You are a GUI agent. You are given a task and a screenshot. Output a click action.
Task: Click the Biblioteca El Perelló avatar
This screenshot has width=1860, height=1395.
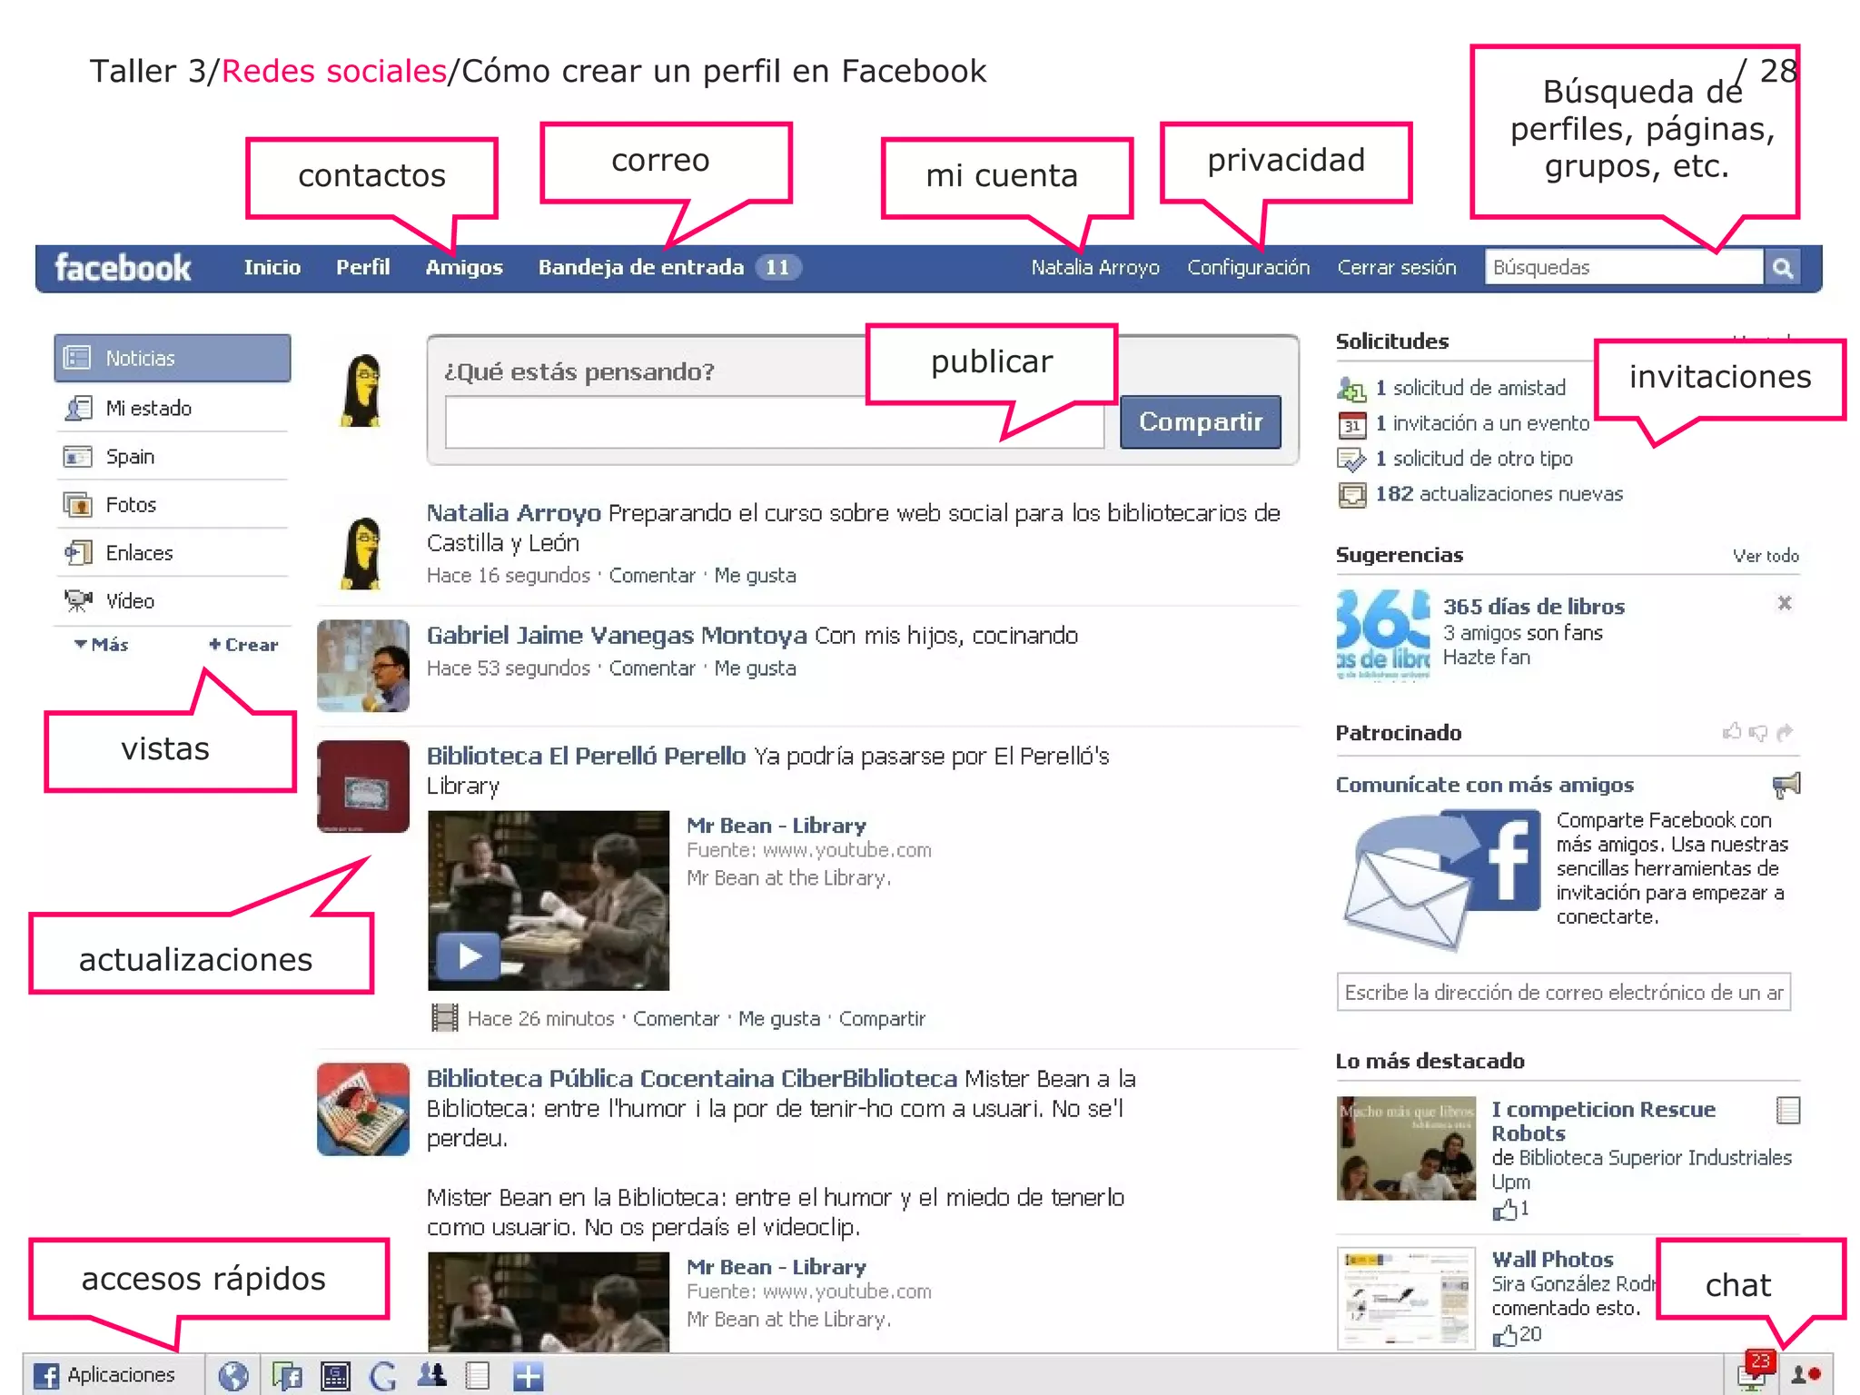[x=363, y=787]
